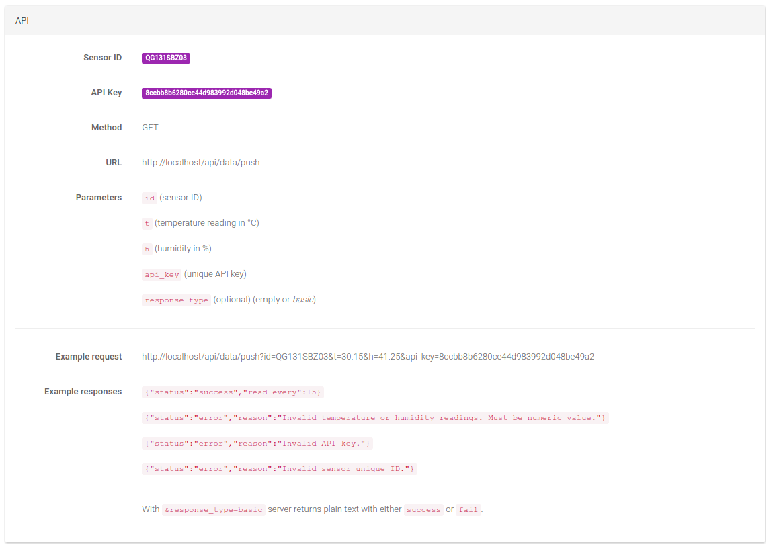Click the 'Method' field label

(106, 128)
